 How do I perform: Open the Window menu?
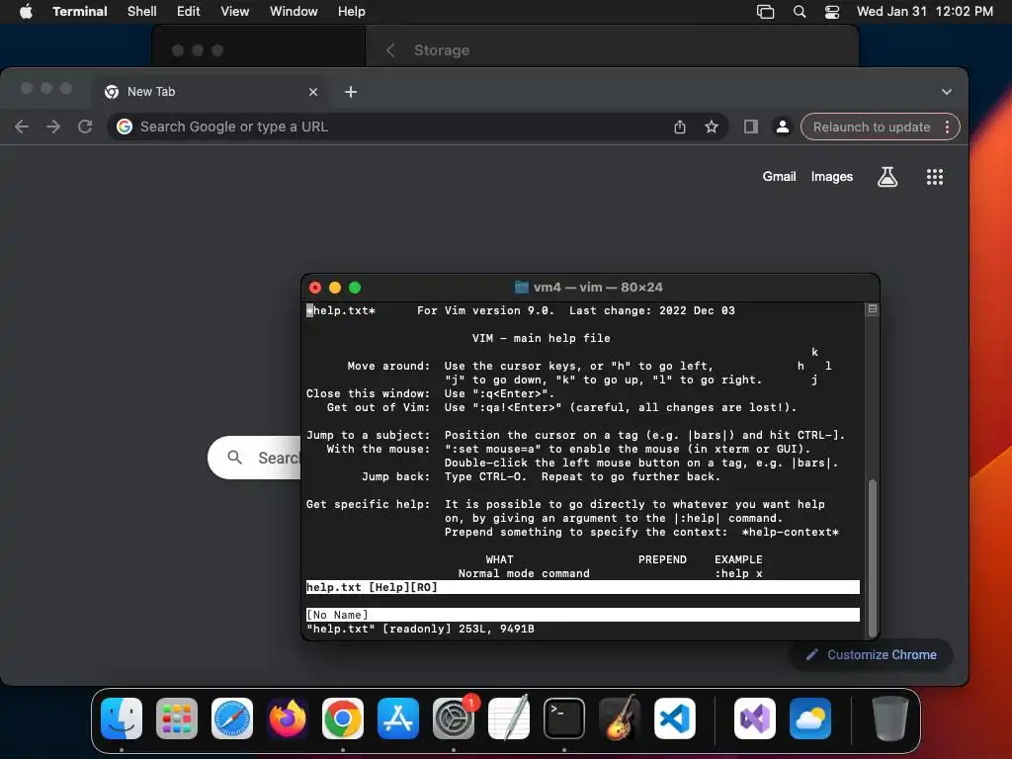(x=294, y=12)
